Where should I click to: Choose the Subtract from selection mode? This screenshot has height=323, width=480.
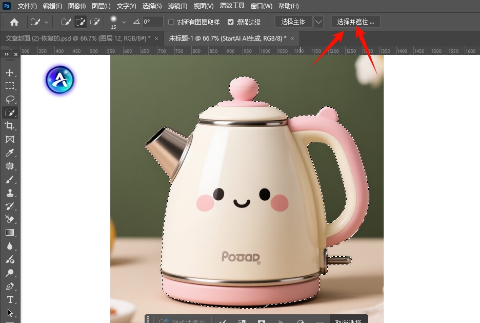pos(95,22)
